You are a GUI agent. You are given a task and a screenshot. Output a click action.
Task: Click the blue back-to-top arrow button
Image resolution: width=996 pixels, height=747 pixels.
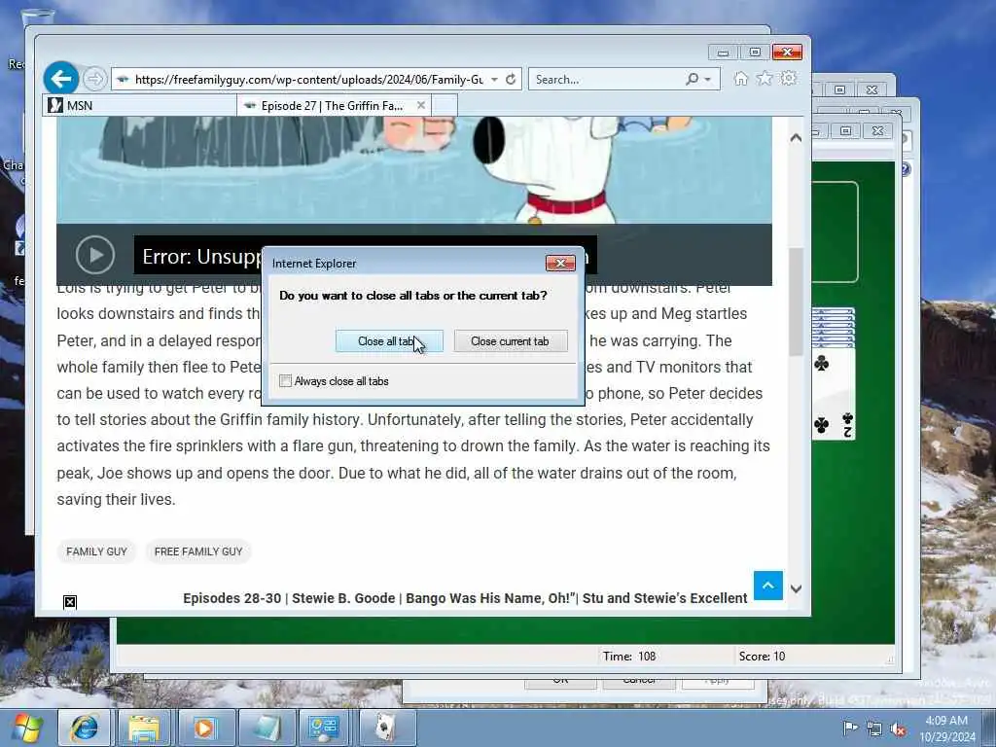pos(768,586)
